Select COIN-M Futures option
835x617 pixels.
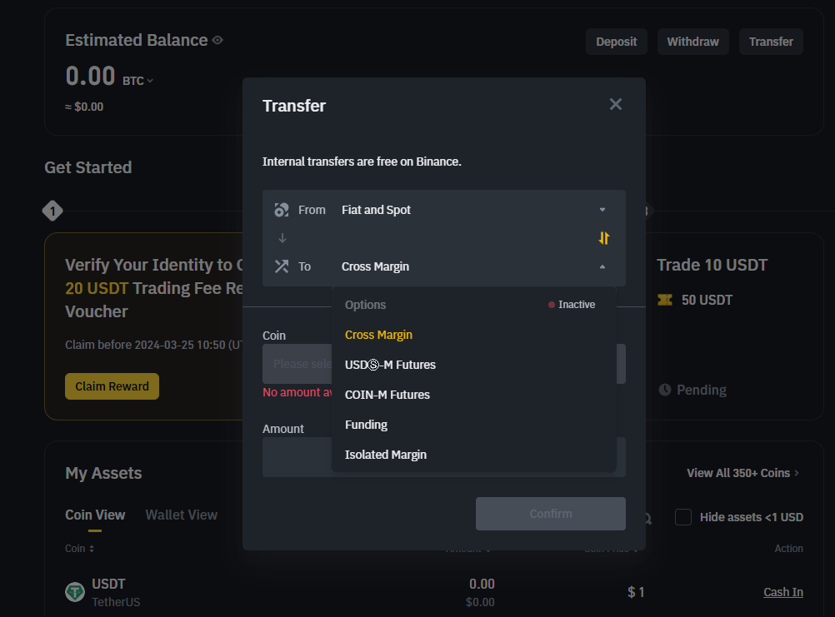click(387, 395)
